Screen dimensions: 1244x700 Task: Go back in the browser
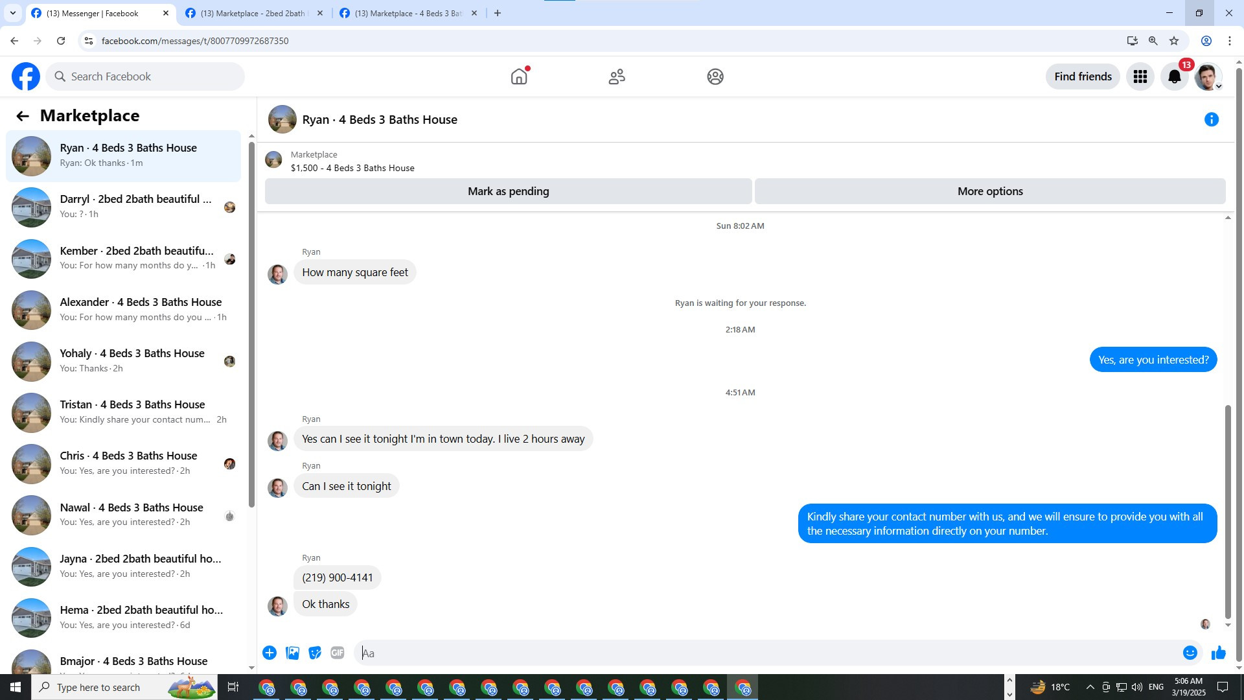14,41
